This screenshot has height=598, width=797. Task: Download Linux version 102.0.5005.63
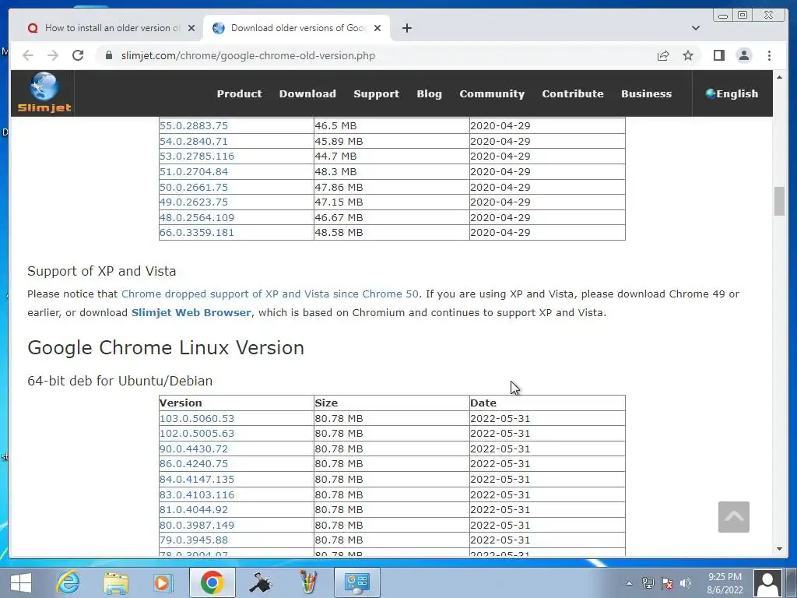click(197, 433)
